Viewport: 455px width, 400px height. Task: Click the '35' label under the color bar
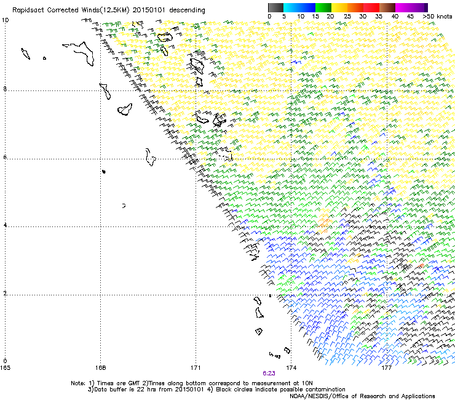pyautogui.click(x=379, y=17)
